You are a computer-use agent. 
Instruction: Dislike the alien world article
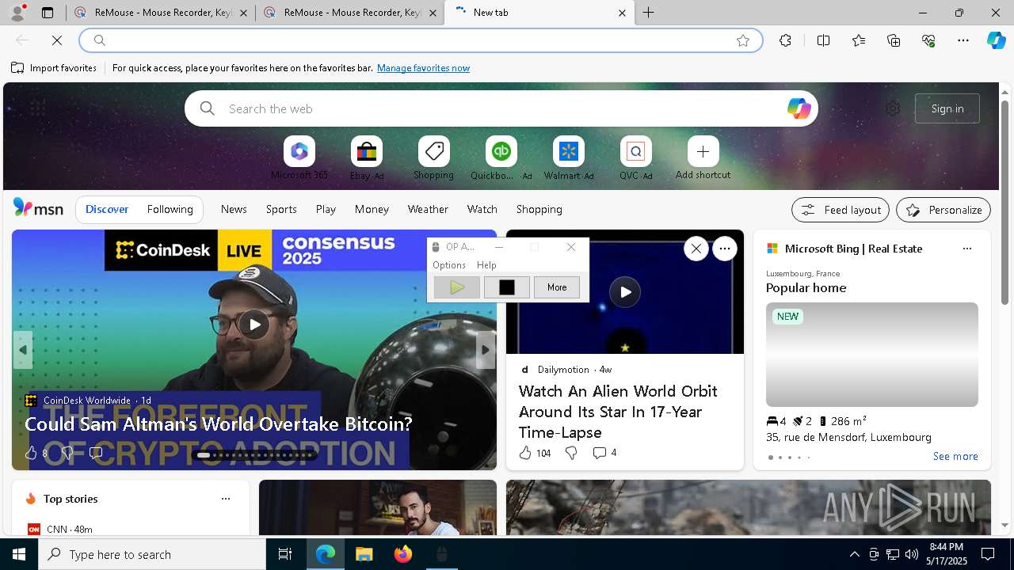coord(570,453)
